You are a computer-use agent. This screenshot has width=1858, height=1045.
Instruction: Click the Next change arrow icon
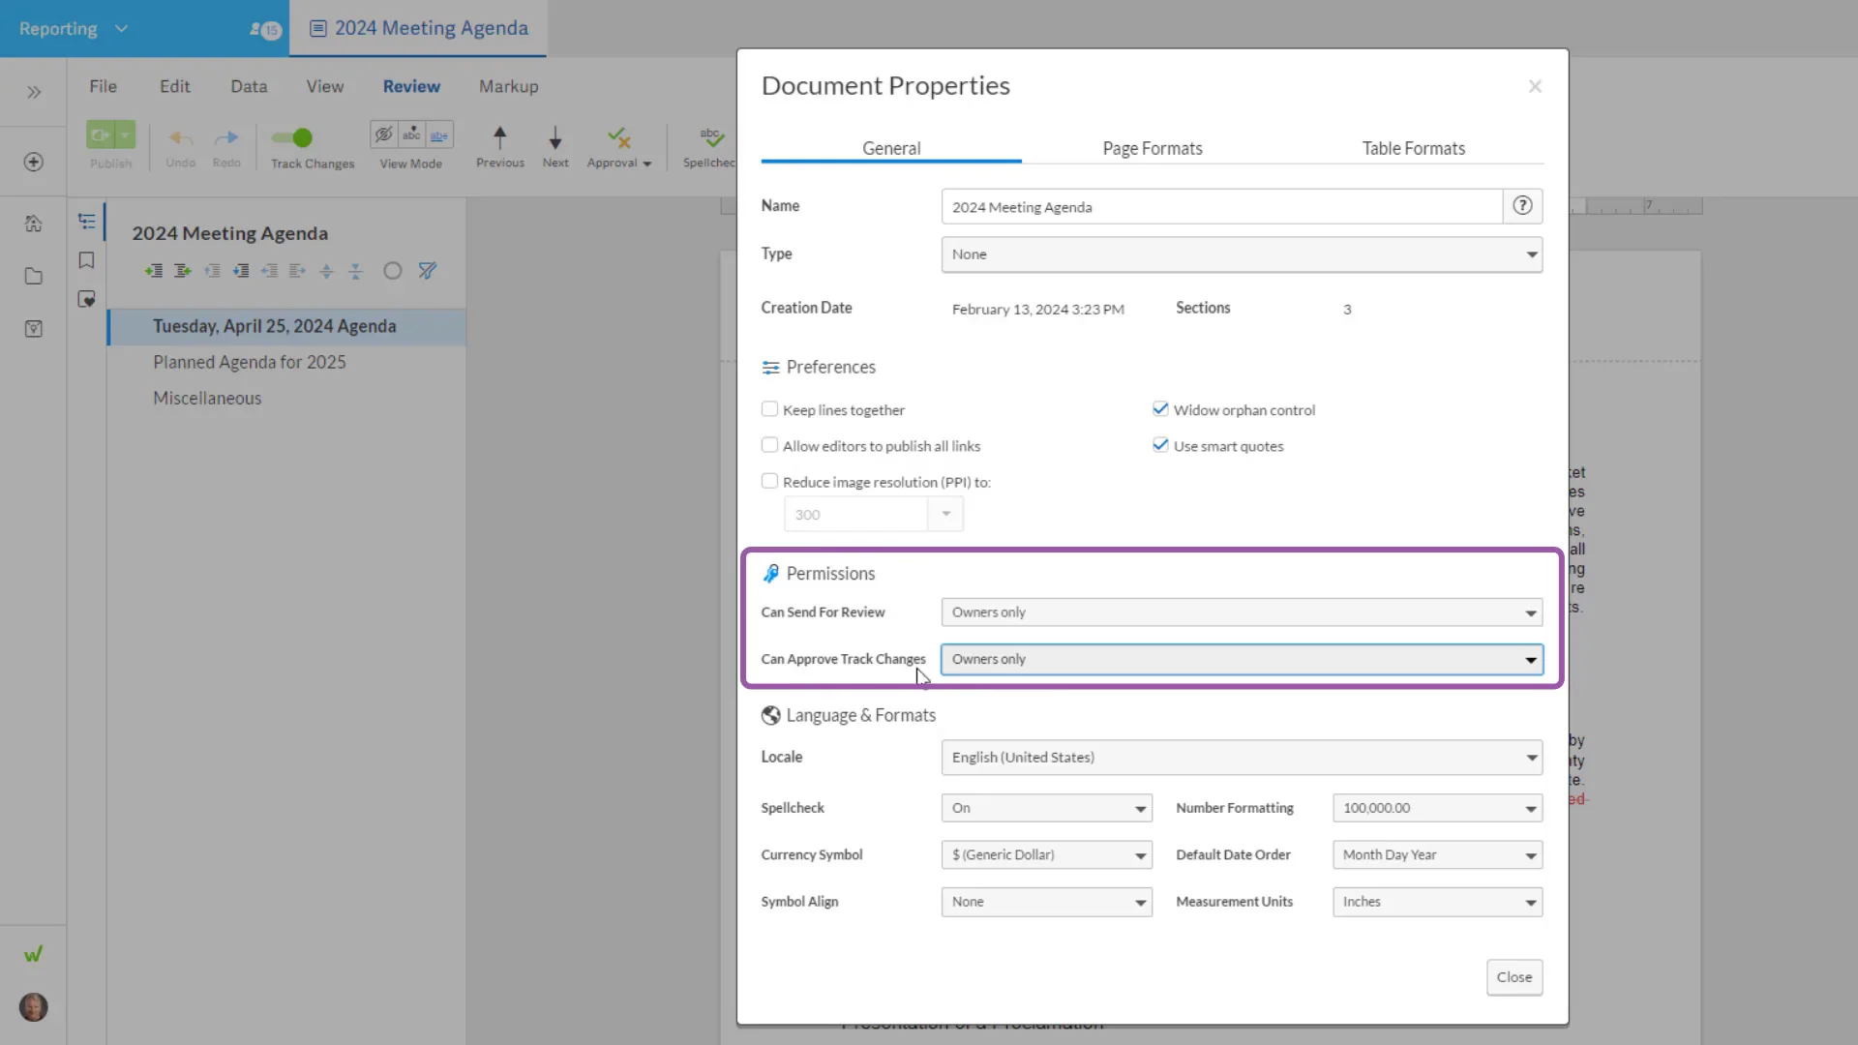[555, 138]
